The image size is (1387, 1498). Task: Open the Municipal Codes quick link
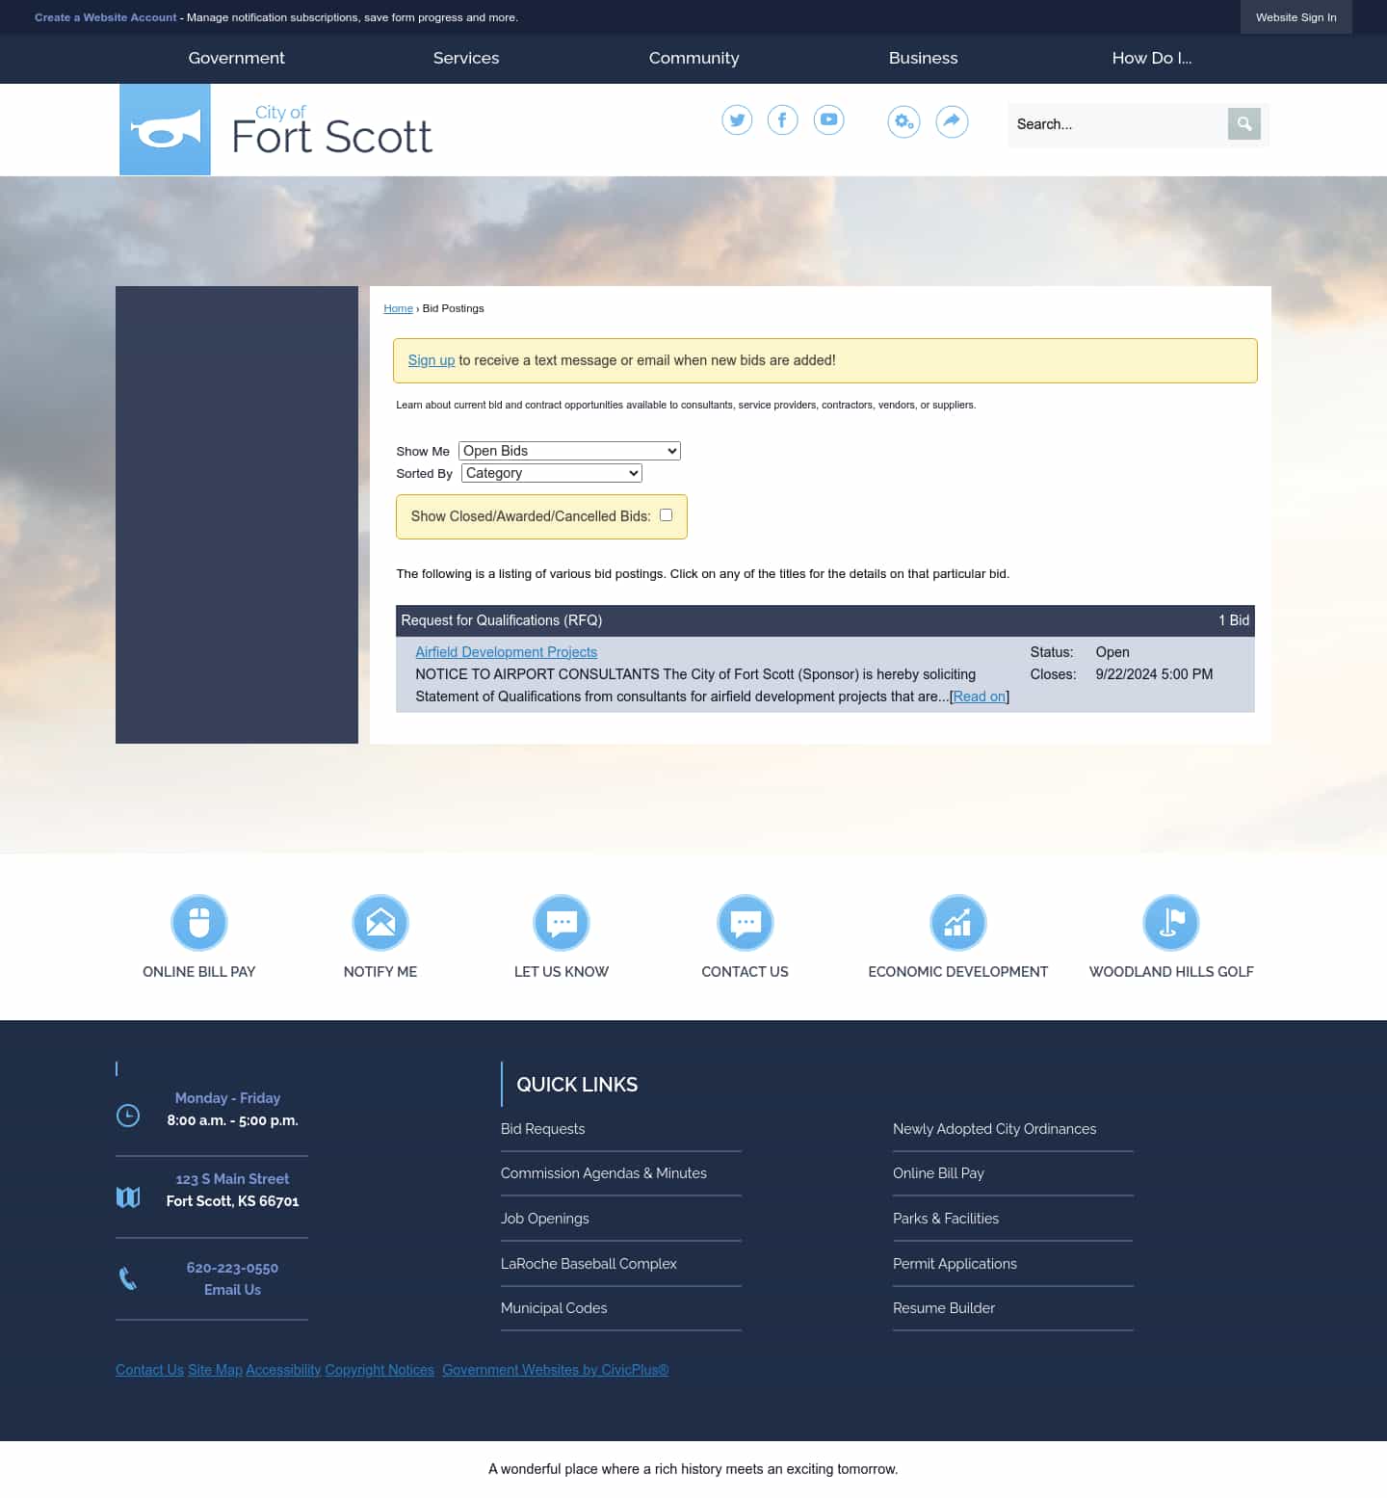pos(554,1308)
